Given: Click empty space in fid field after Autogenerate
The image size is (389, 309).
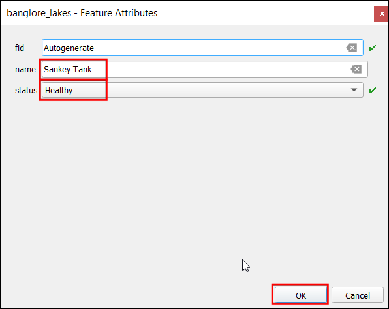Looking at the screenshot, I should [218, 48].
